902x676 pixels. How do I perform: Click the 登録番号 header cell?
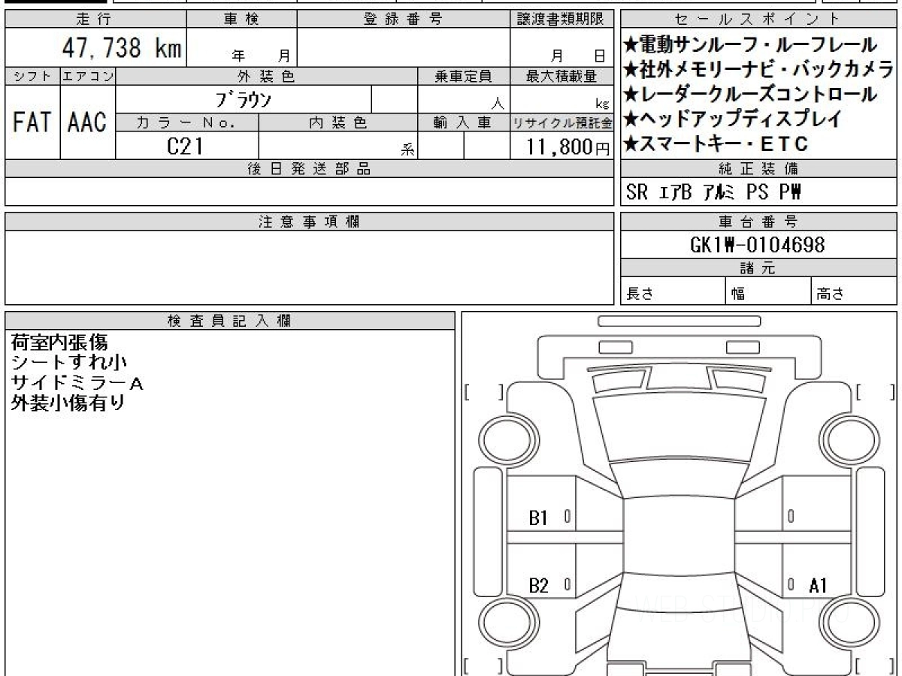(404, 20)
